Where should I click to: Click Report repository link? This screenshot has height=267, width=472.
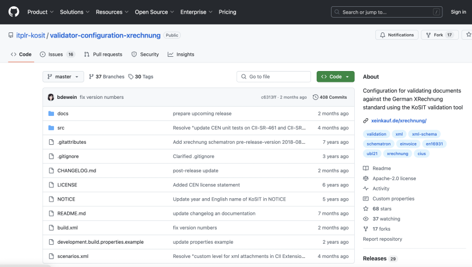382,239
